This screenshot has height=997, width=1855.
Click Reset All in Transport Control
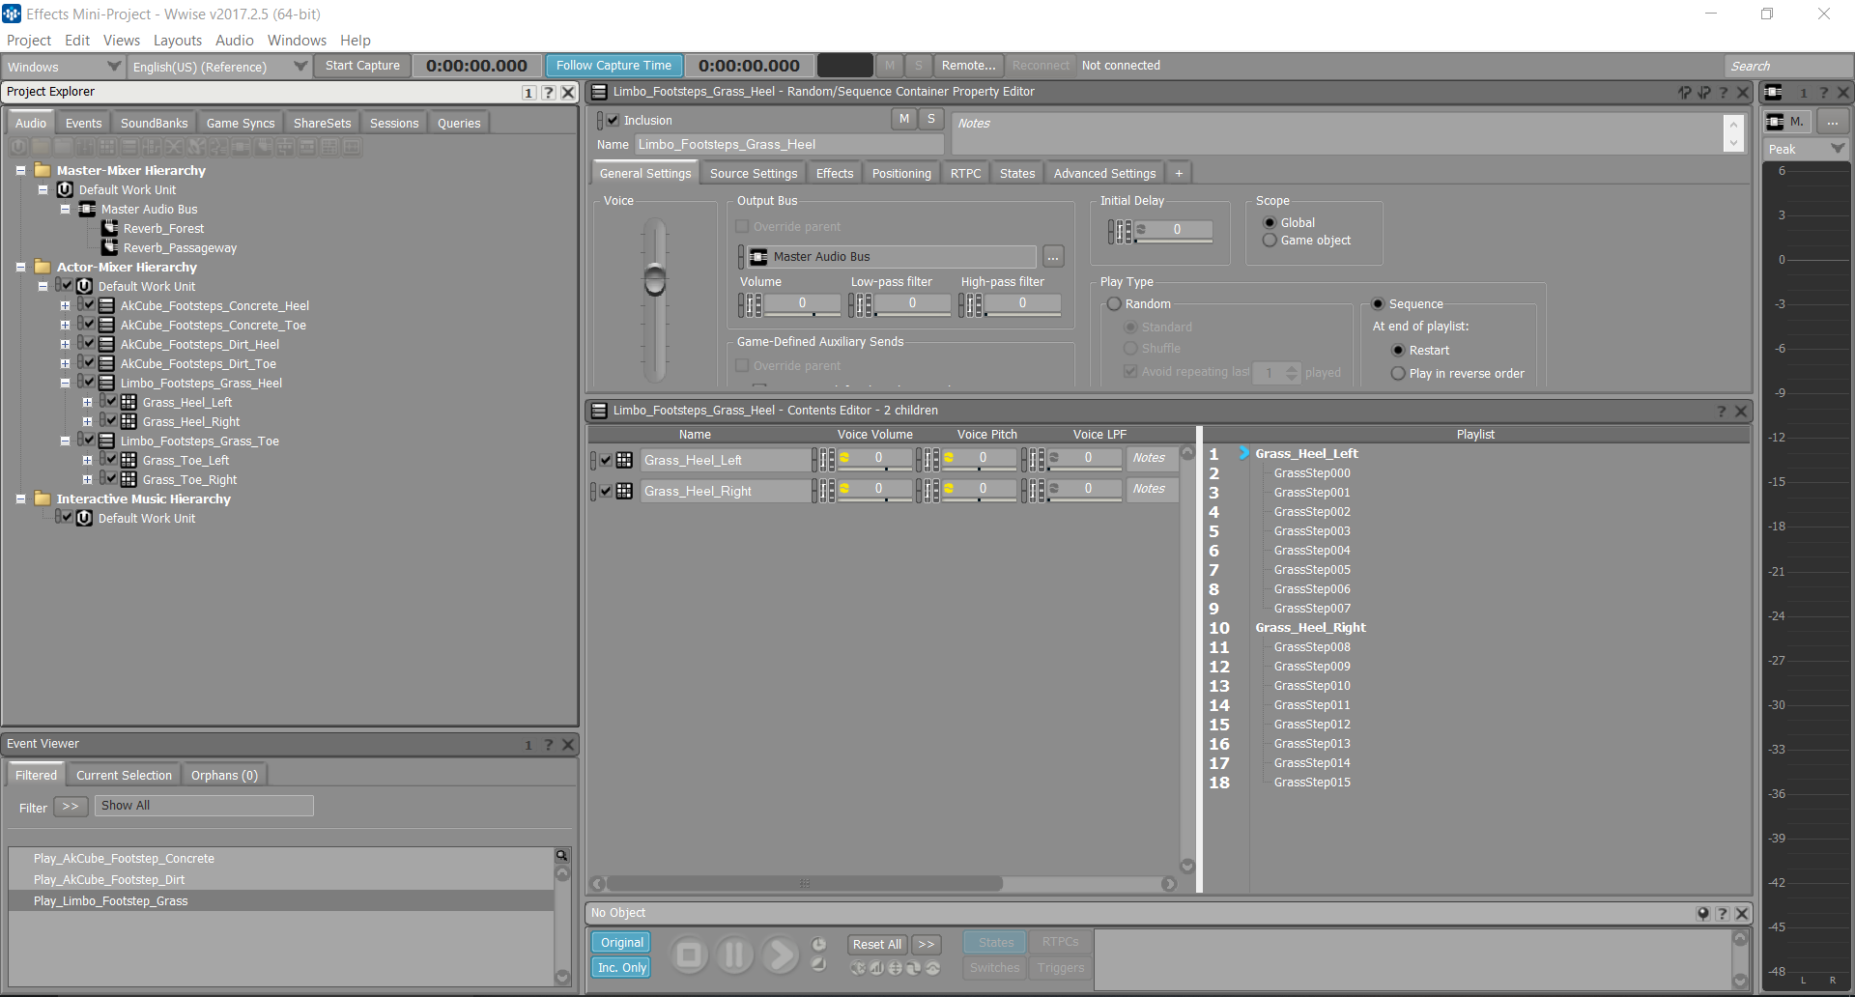[876, 944]
